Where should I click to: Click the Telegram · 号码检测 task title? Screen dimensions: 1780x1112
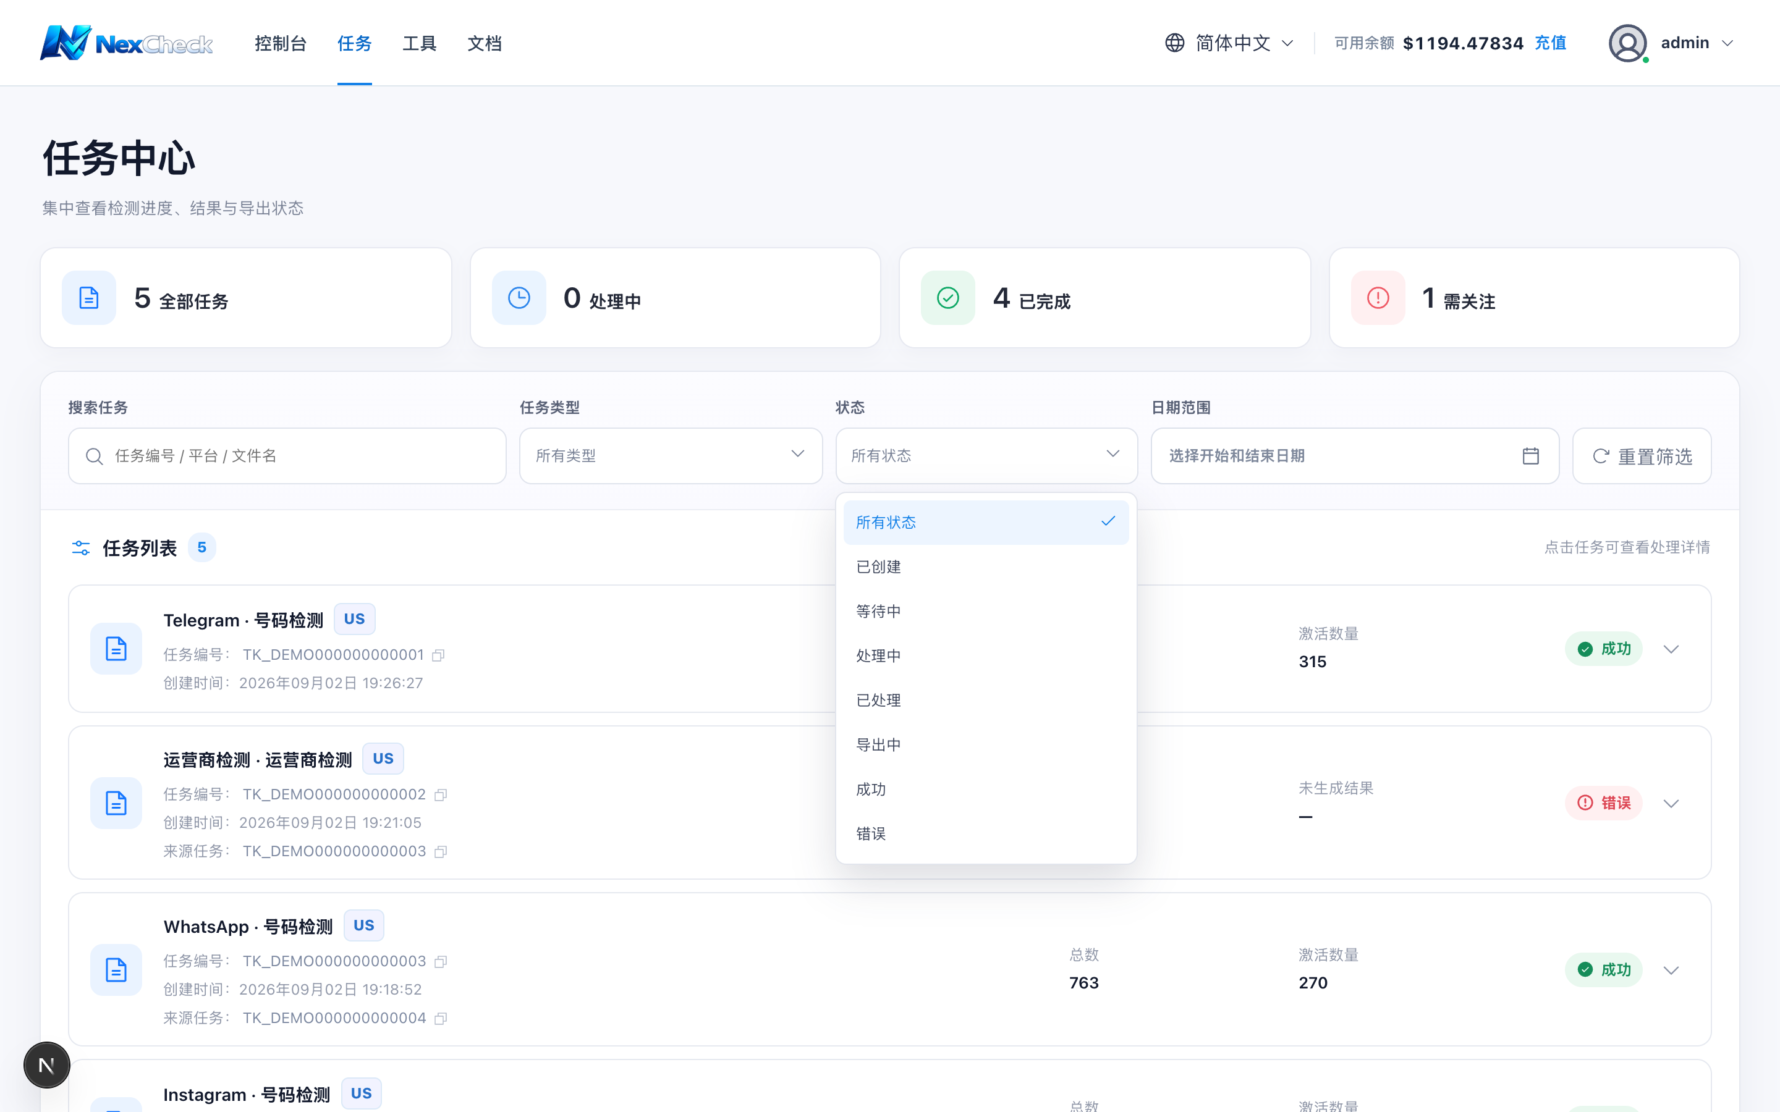point(244,621)
